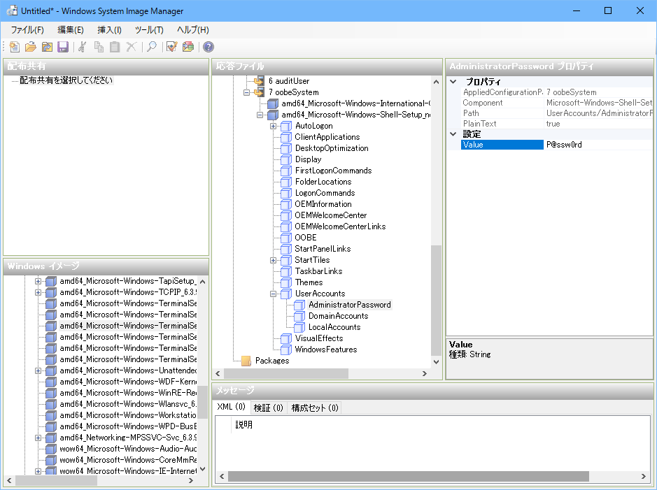This screenshot has width=657, height=490.
Task: Click the New Answer File toolbar icon
Action: point(14,47)
